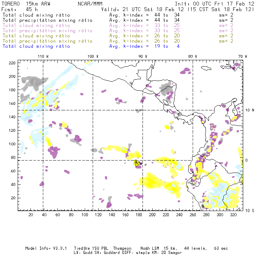256x256 pixels.
Task: Select the blue Avg. k-index 19 to 4 text
Action: point(144,46)
